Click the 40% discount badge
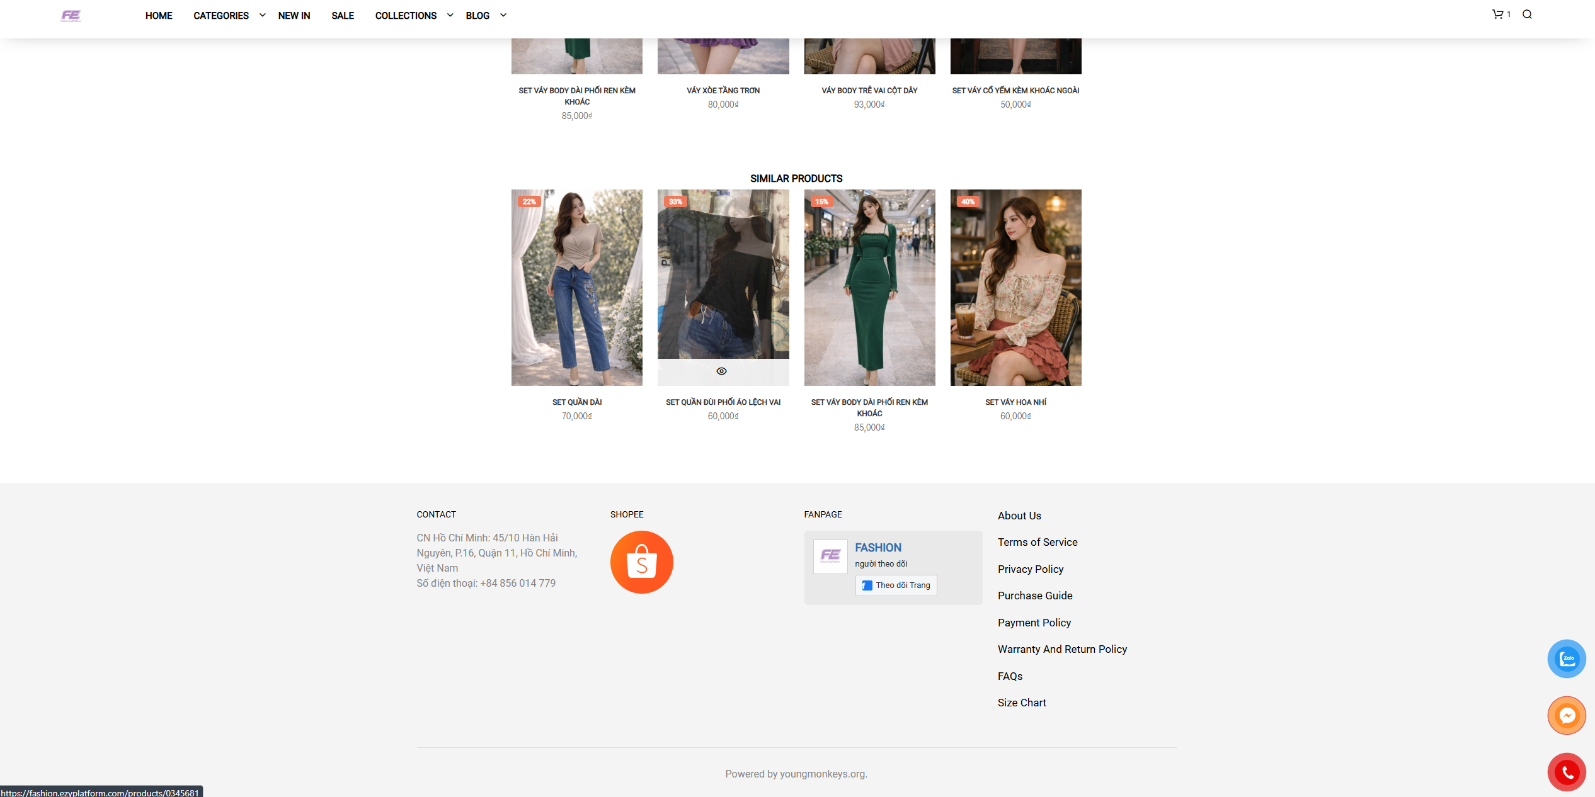Screen dimensions: 1595x797 click(x=968, y=202)
